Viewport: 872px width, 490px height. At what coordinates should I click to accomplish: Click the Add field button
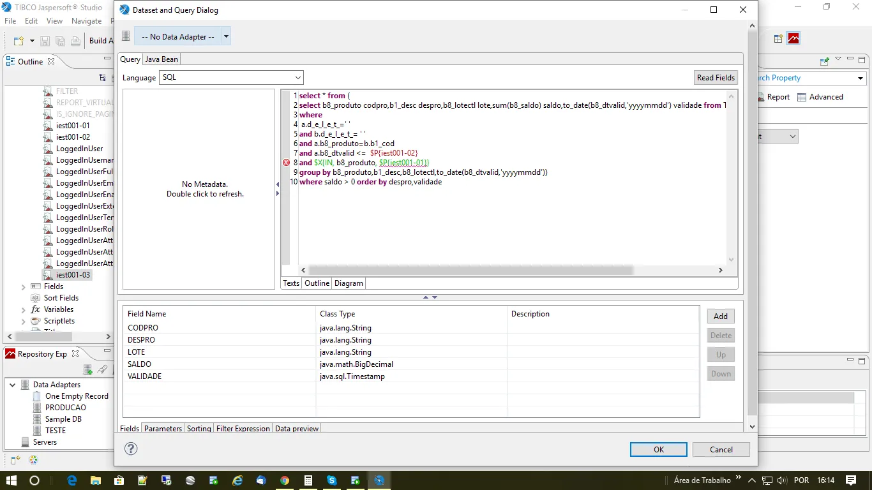tap(721, 316)
